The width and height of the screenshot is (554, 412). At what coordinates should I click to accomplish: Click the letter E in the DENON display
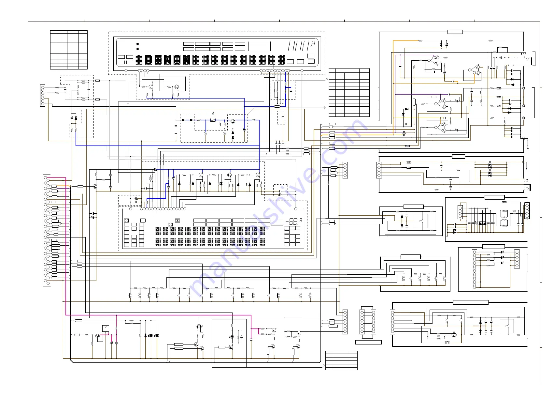[x=158, y=59]
